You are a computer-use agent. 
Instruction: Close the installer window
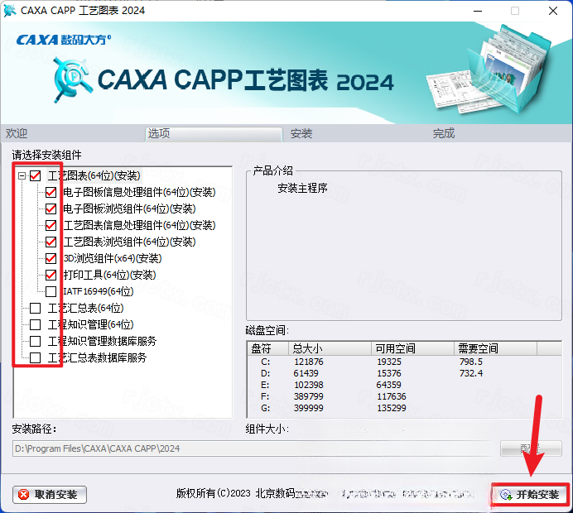[x=553, y=11]
